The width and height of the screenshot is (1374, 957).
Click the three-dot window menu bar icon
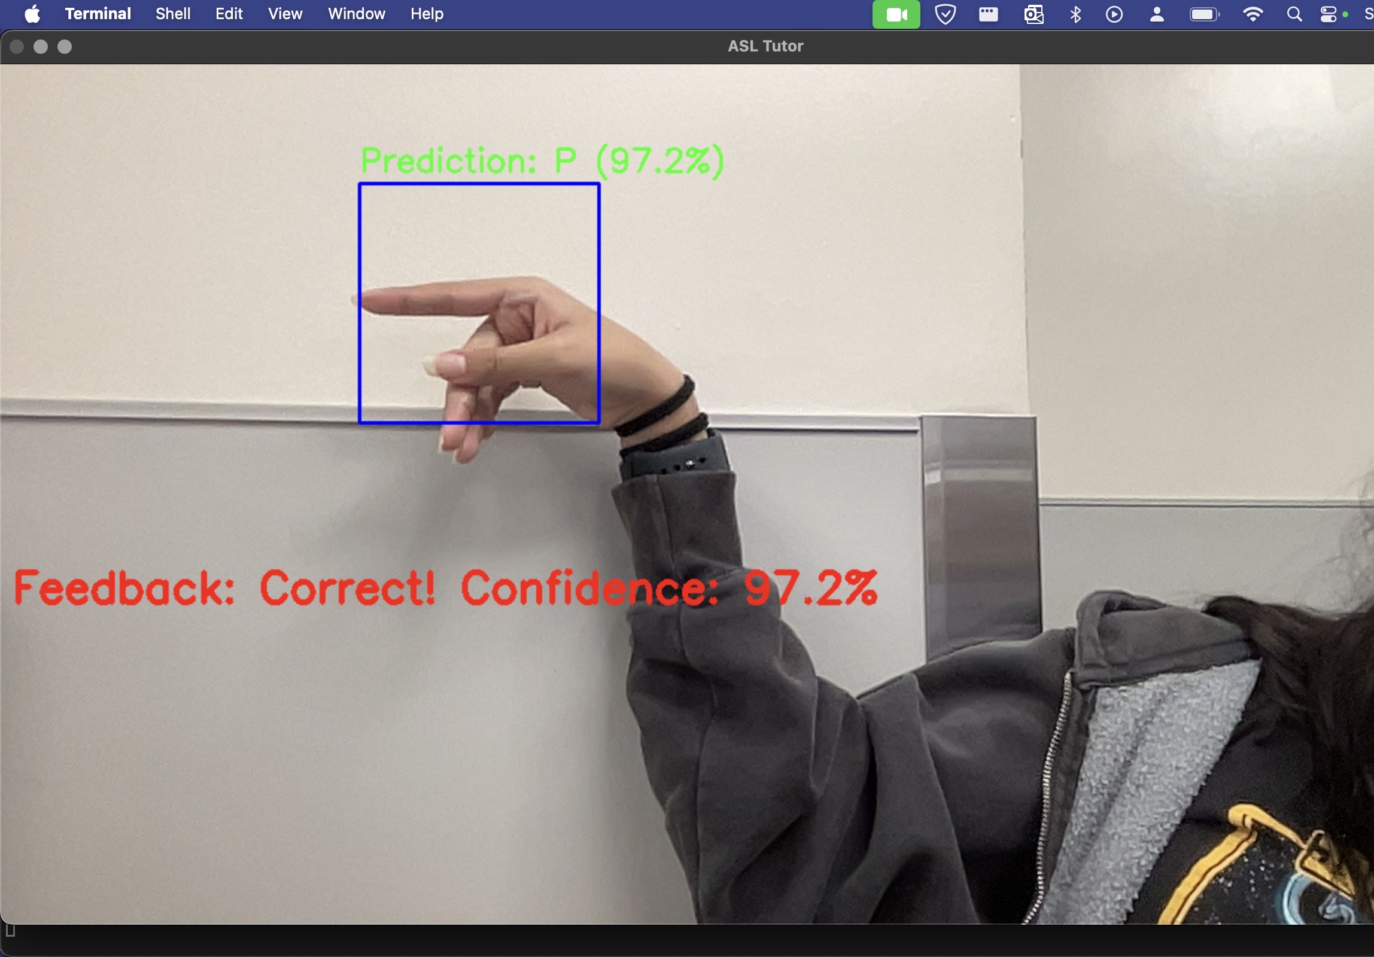pos(988,14)
